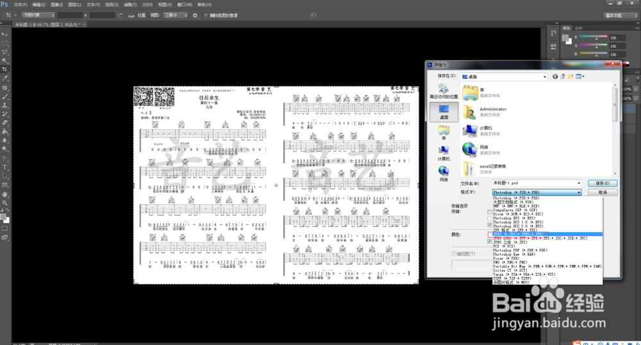Select the Brush tool
Screen dimensions: 641x345
coord(5,96)
